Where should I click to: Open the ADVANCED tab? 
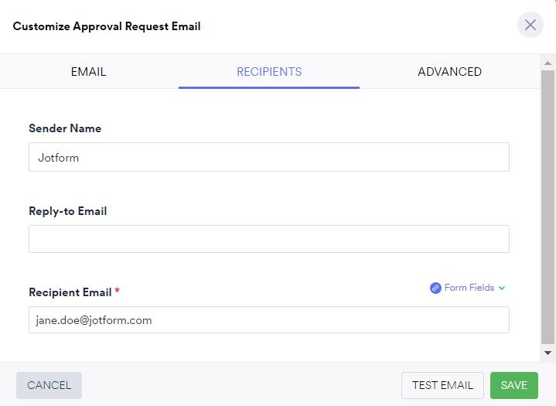[449, 72]
